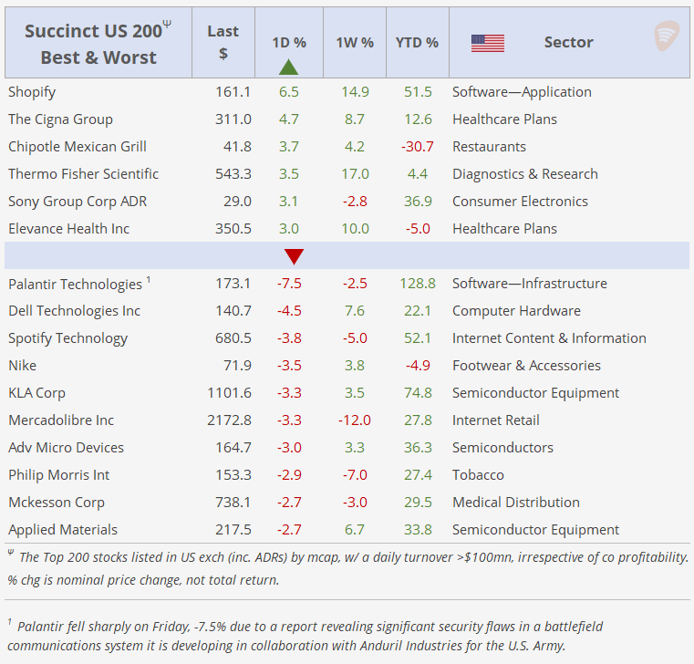Select the 'YTD %' column header
The height and width of the screenshot is (664, 694).
(417, 43)
